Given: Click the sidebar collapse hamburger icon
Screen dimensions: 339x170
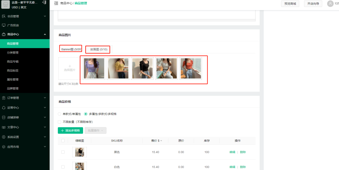Looking at the screenshot, I should [x=56, y=3].
